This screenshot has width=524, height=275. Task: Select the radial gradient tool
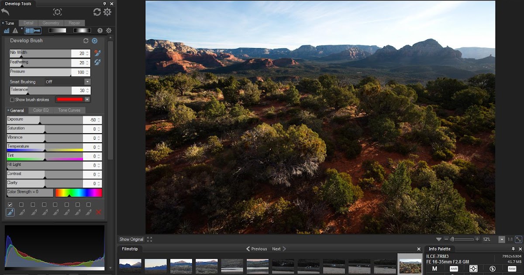[x=82, y=31]
